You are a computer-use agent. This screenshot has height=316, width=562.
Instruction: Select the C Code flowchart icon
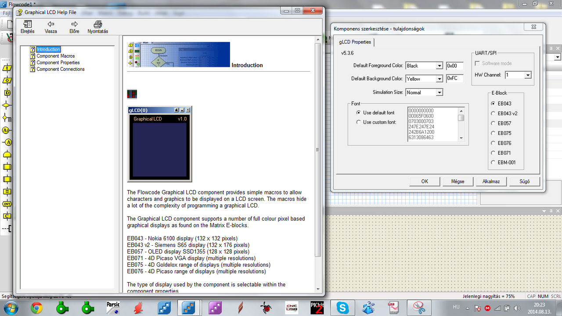tap(7, 216)
